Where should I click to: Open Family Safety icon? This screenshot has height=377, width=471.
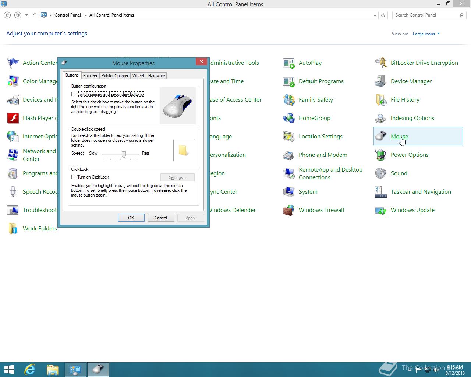pos(289,100)
